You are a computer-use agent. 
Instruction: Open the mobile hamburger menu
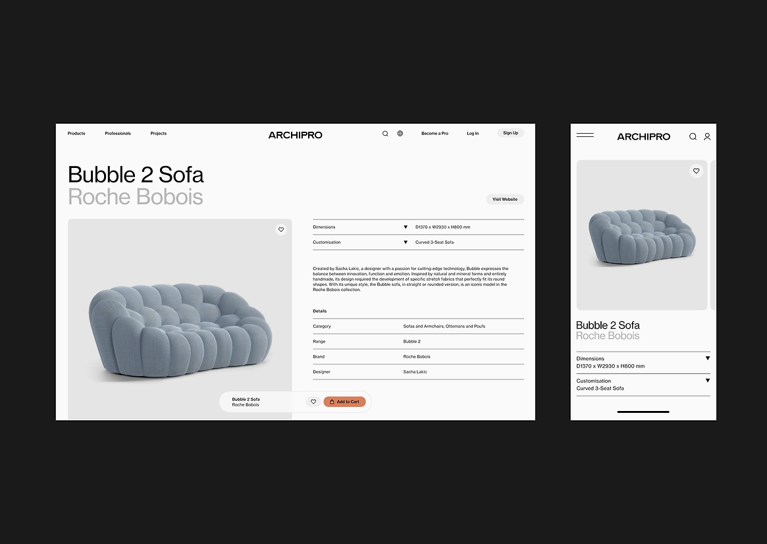(x=585, y=136)
